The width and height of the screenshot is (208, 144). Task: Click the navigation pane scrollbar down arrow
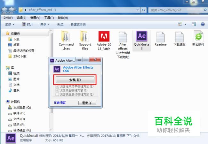click(x=51, y=130)
